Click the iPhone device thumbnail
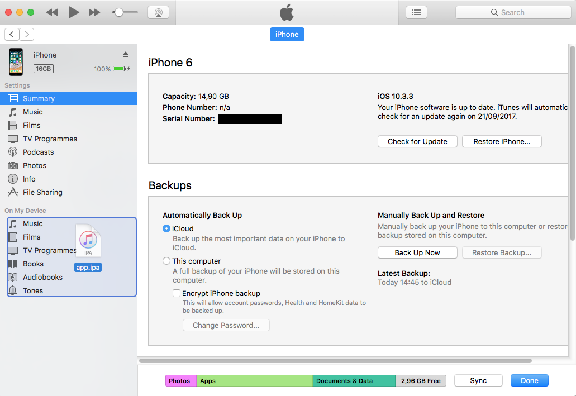Screen dimensions: 576x396 click(16, 62)
